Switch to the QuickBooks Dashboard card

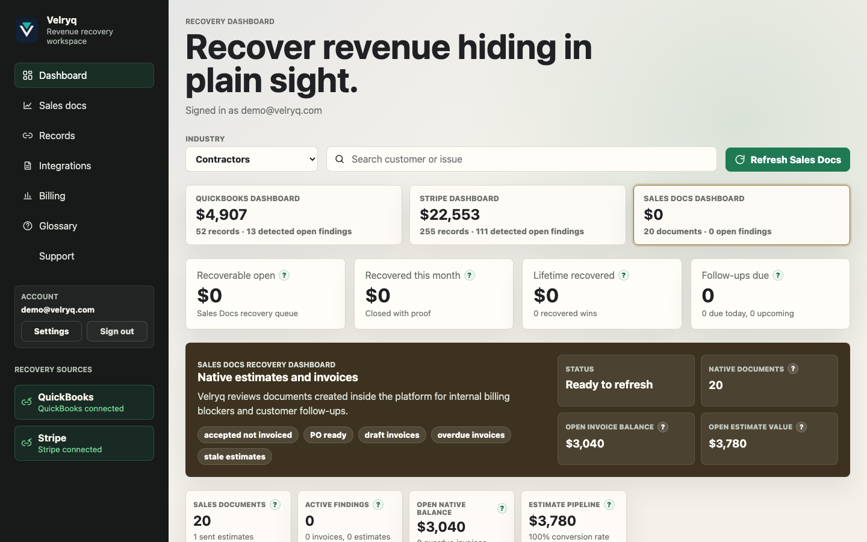point(294,215)
